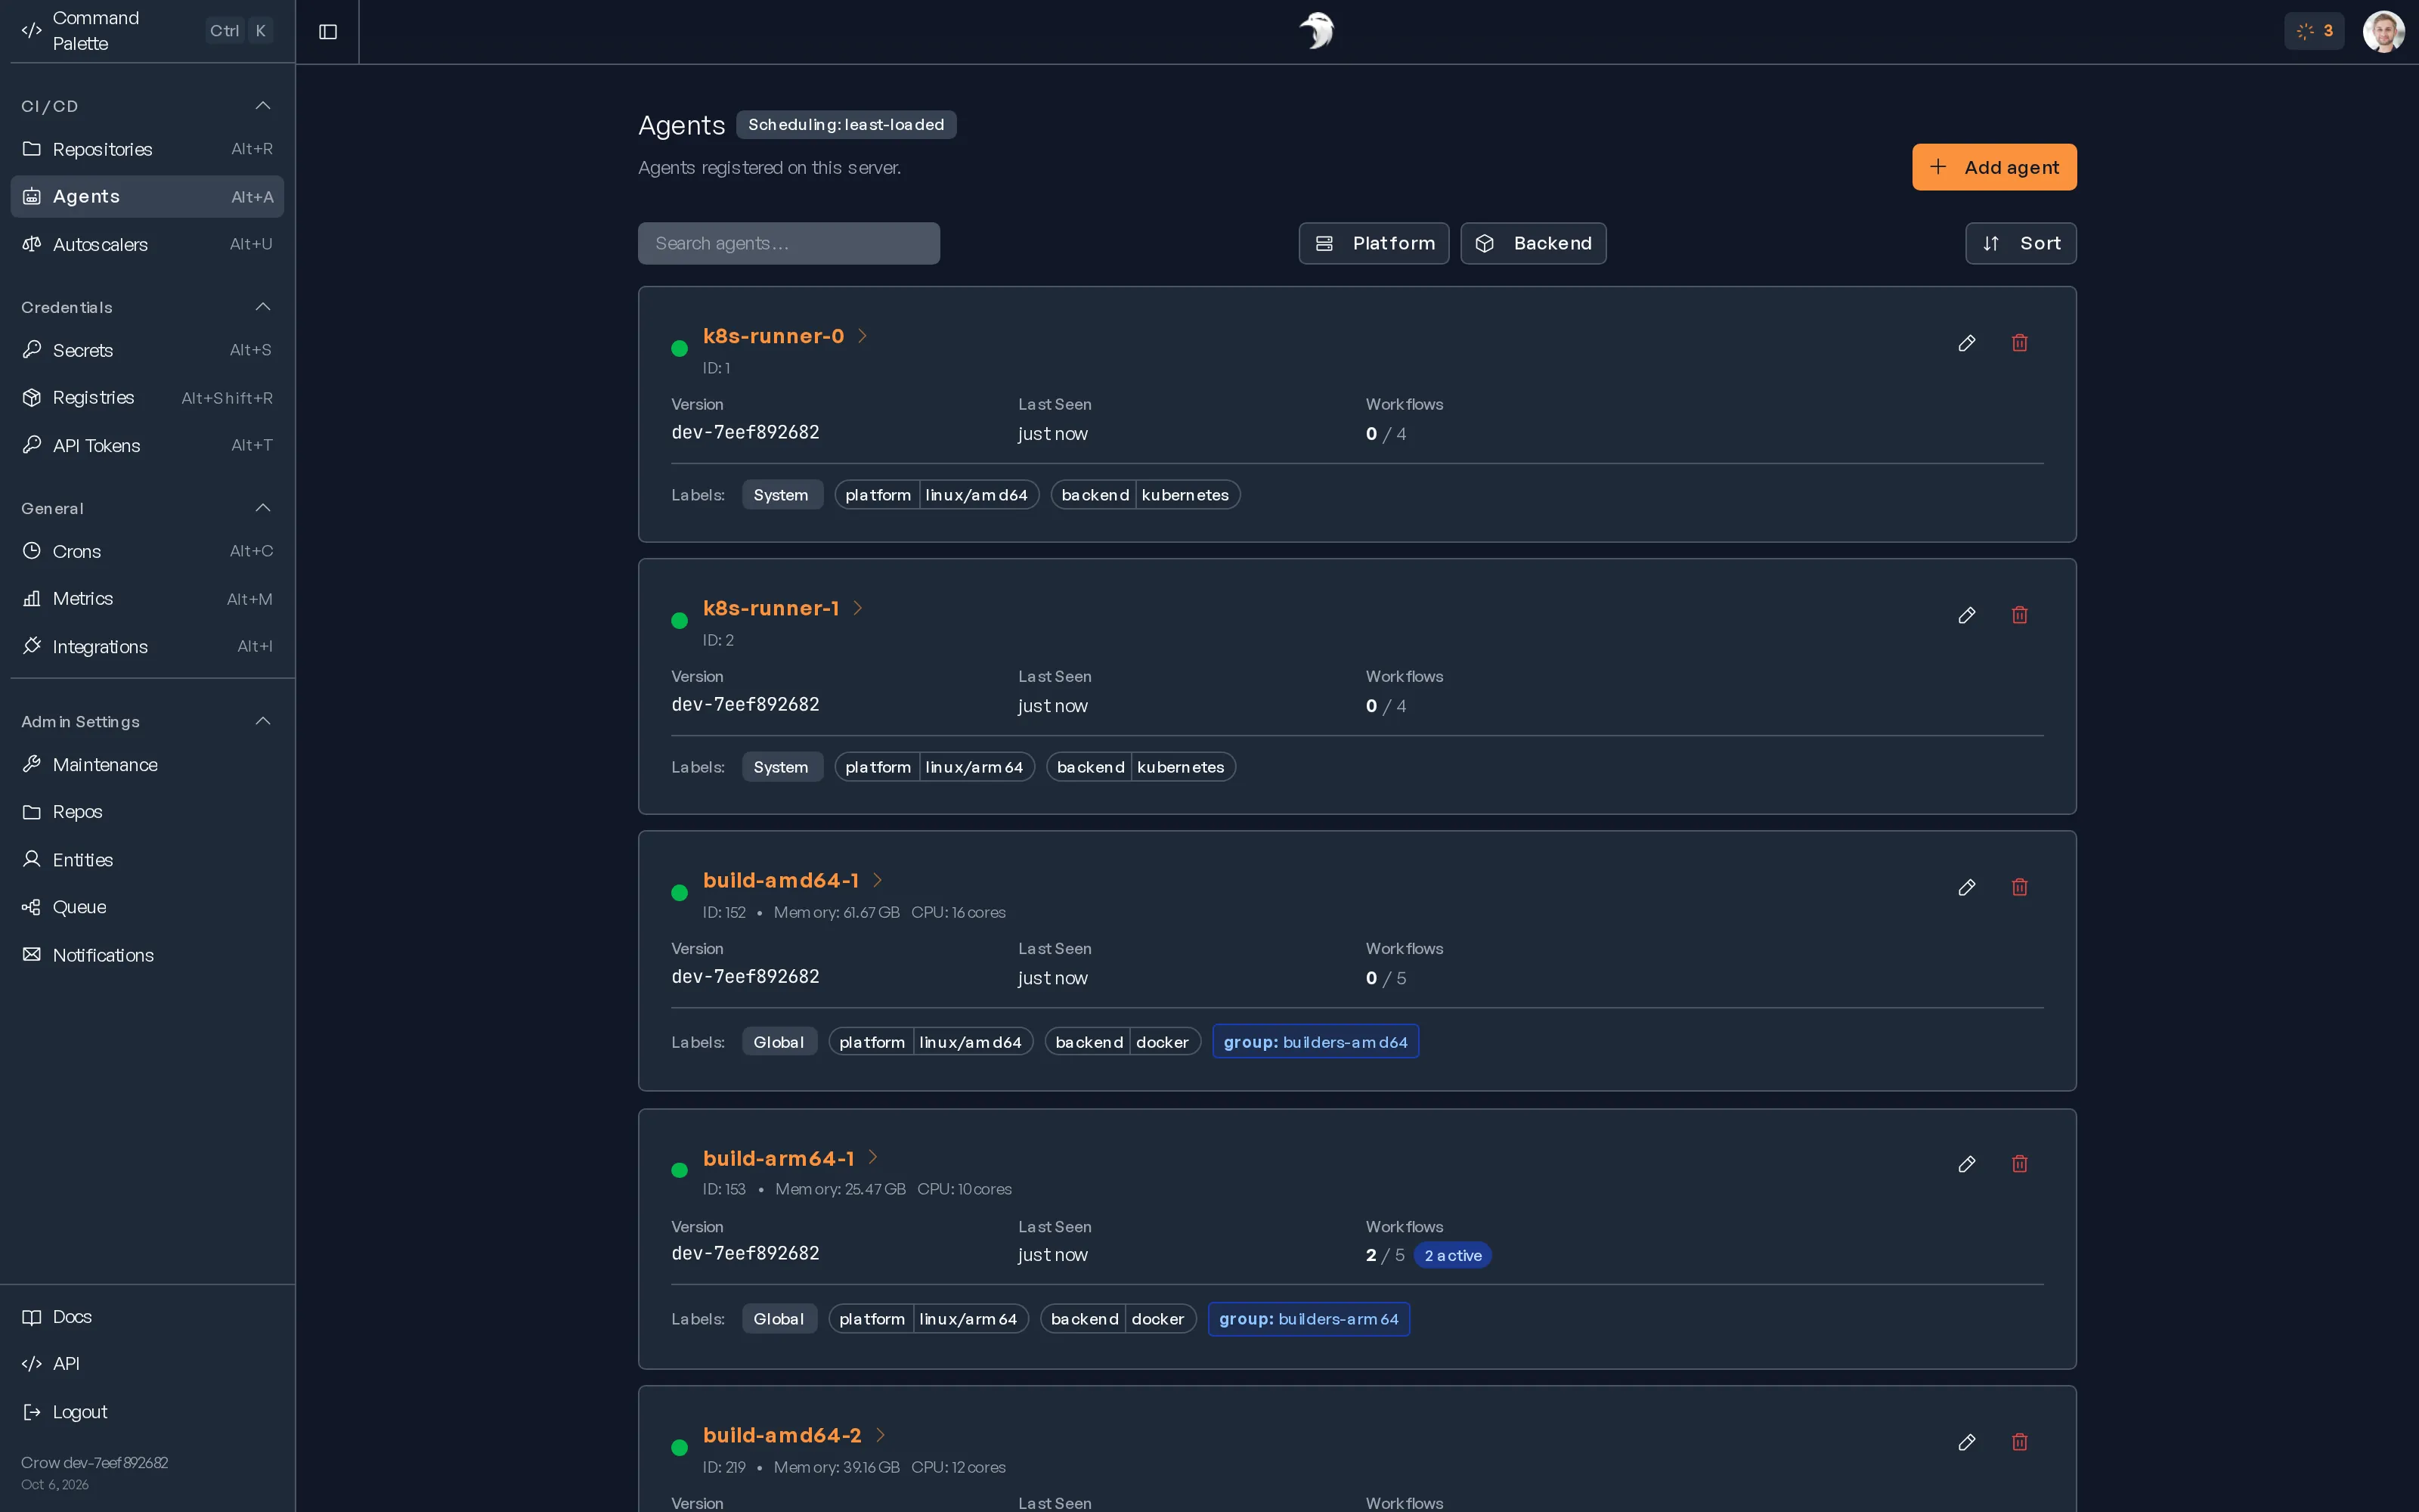Viewport: 2419px width, 1512px height.
Task: Click the group: builders-arm64 label
Action: [1309, 1319]
